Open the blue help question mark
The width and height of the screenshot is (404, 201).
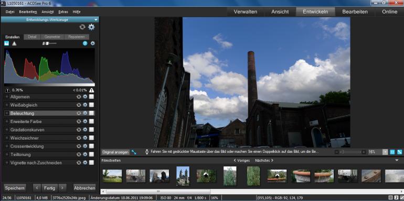coord(85,43)
